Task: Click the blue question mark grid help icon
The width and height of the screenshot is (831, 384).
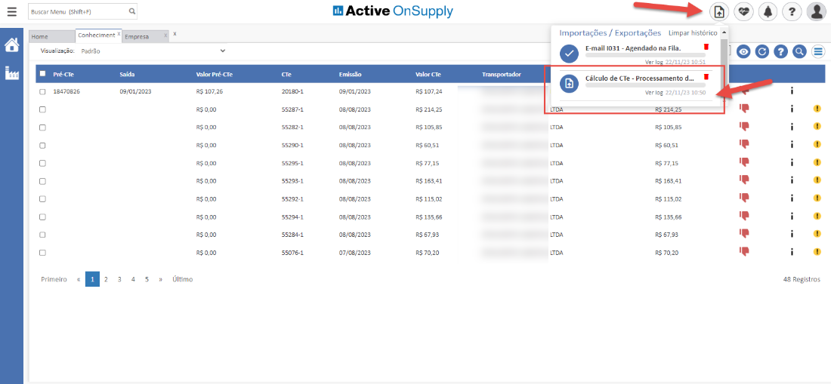Action: (x=780, y=51)
